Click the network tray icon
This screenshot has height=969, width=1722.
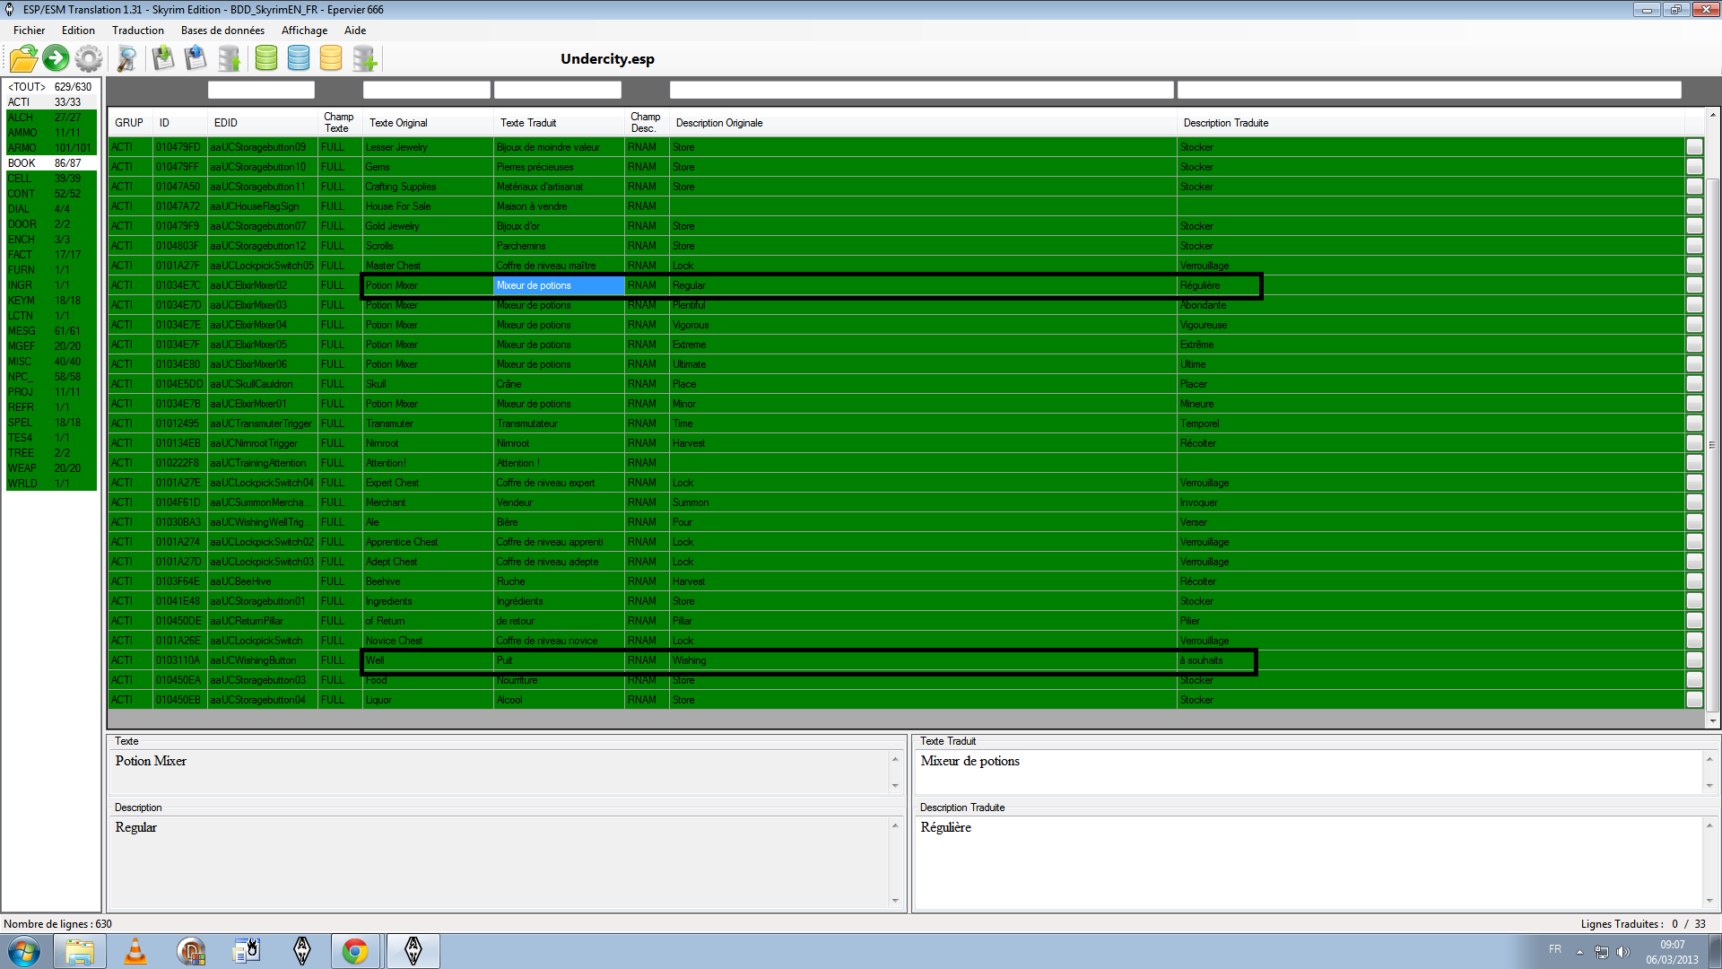tap(1602, 952)
